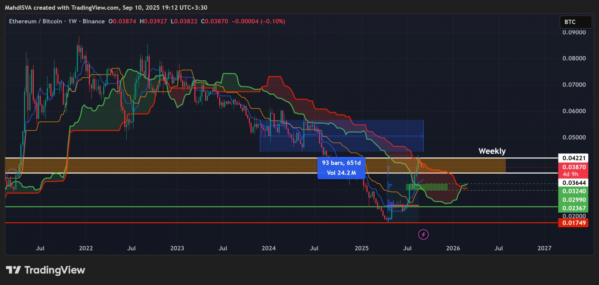Select the 0.04221 price label
The height and width of the screenshot is (285, 599).
click(574, 158)
